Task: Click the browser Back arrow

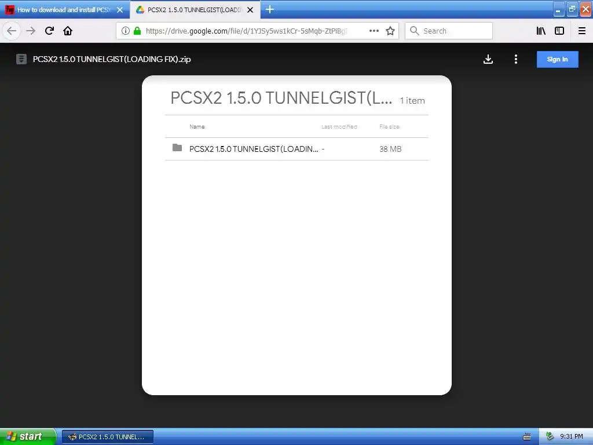Action: pyautogui.click(x=12, y=31)
